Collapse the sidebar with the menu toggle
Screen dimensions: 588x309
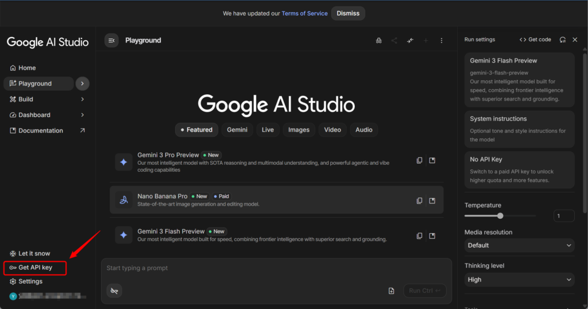tap(111, 40)
